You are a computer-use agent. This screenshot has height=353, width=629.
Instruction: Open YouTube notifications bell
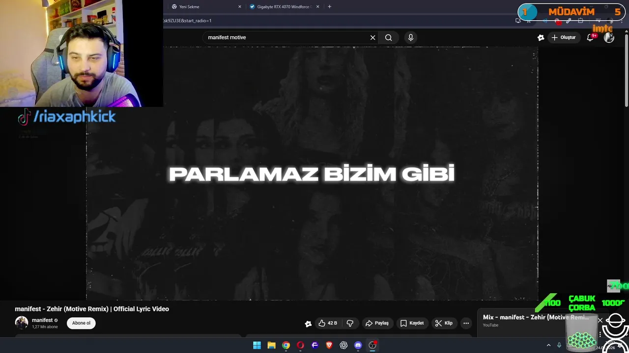tap(591, 37)
